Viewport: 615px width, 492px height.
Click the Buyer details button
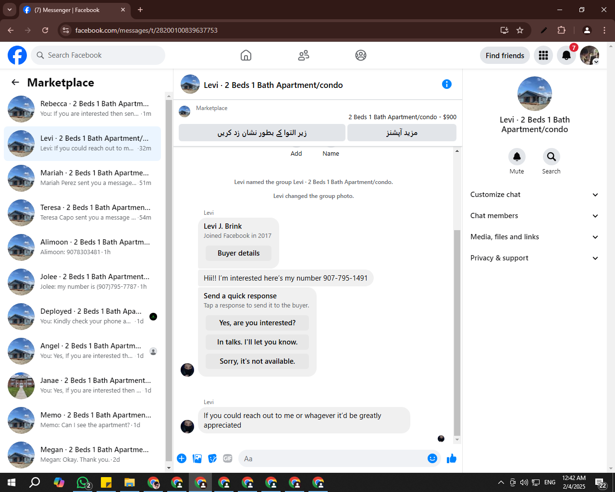tap(238, 253)
